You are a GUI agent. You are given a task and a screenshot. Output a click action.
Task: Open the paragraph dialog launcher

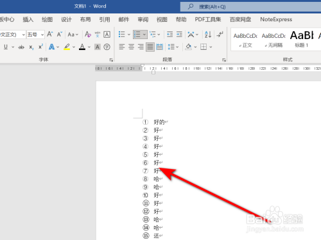pyautogui.click(x=224, y=60)
